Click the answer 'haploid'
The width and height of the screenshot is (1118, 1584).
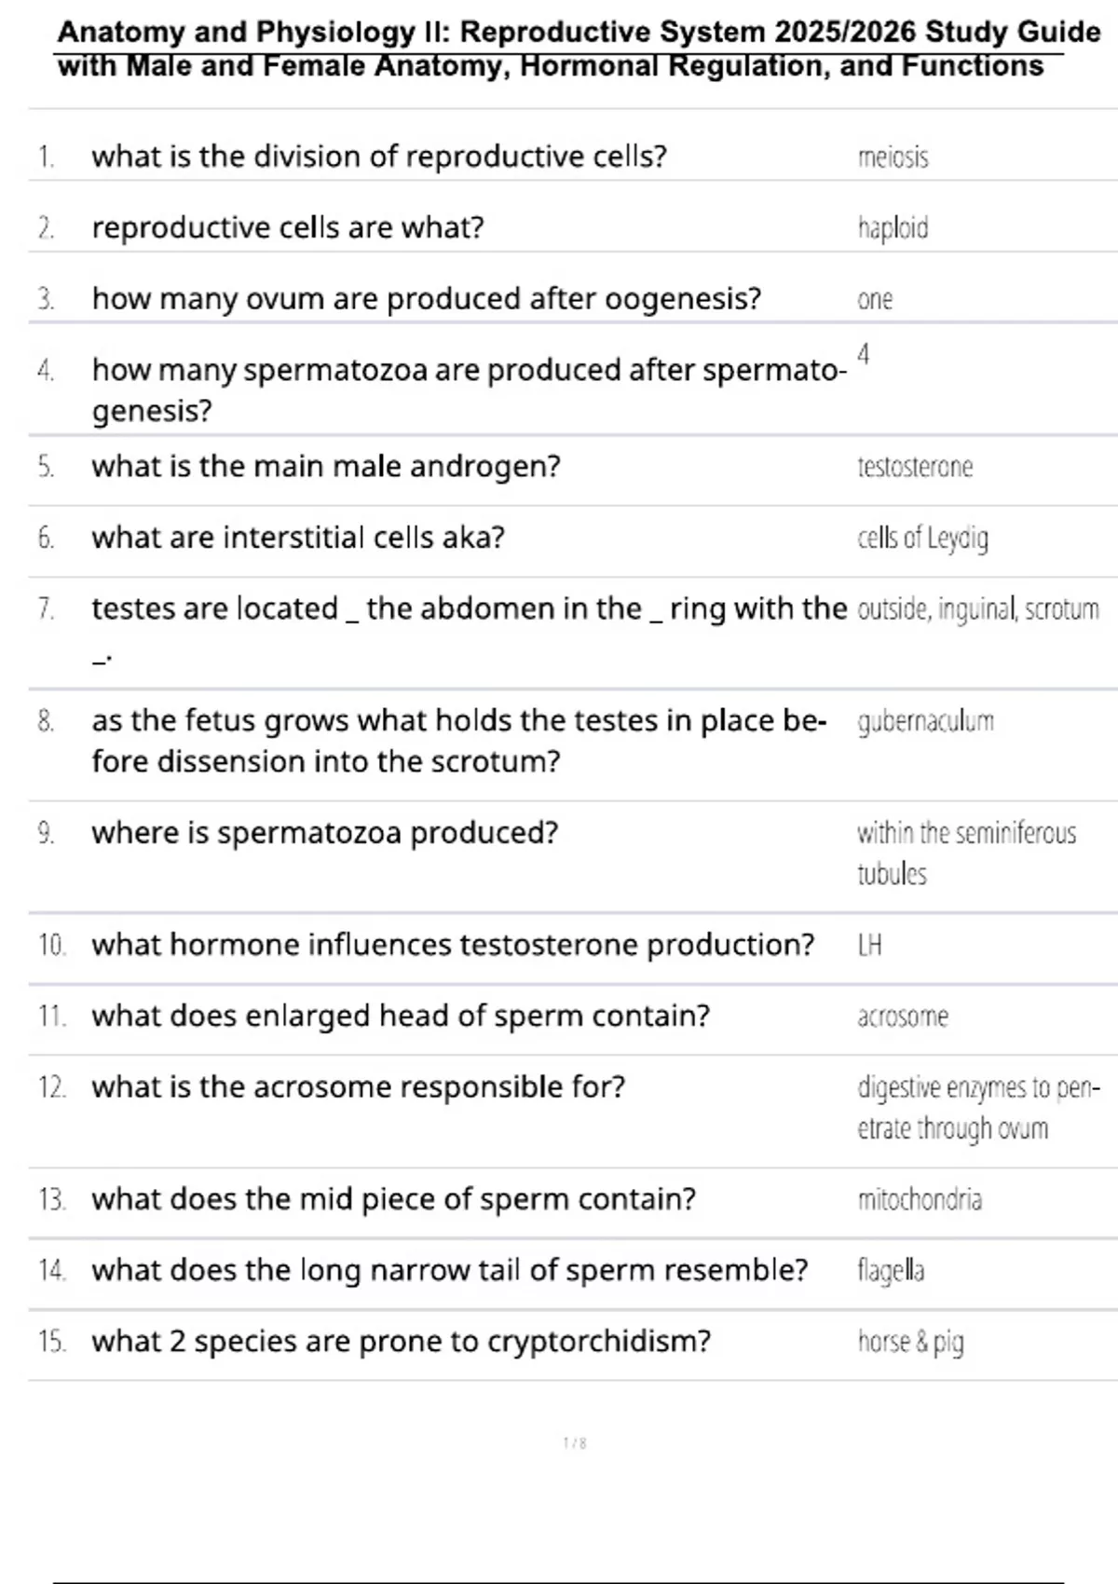pos(893,228)
